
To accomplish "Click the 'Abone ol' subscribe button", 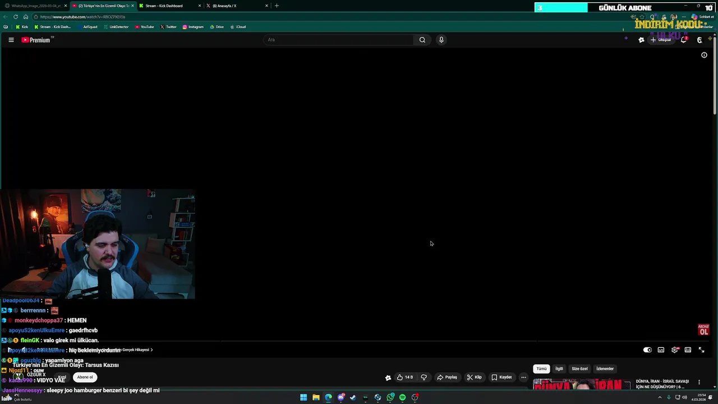I will (85, 377).
